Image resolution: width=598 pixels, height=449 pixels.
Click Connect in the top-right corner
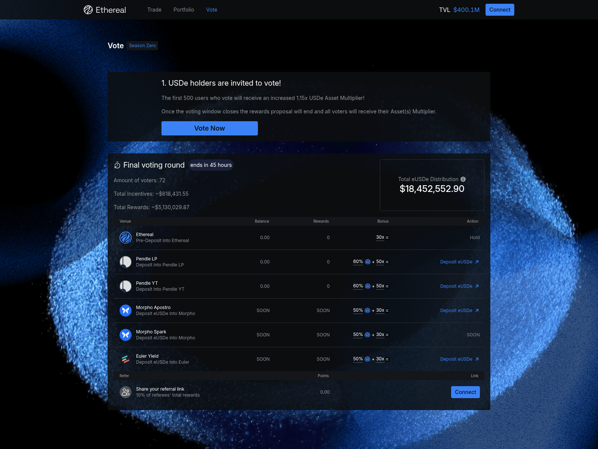click(x=500, y=10)
